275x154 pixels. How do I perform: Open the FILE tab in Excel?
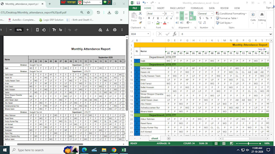pos(135,8)
